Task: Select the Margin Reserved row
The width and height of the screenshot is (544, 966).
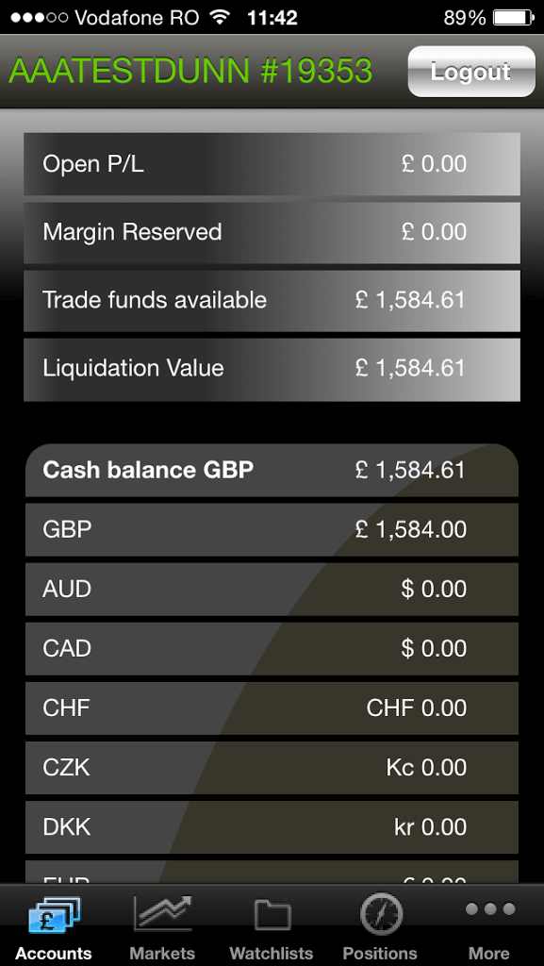Action: tap(272, 232)
